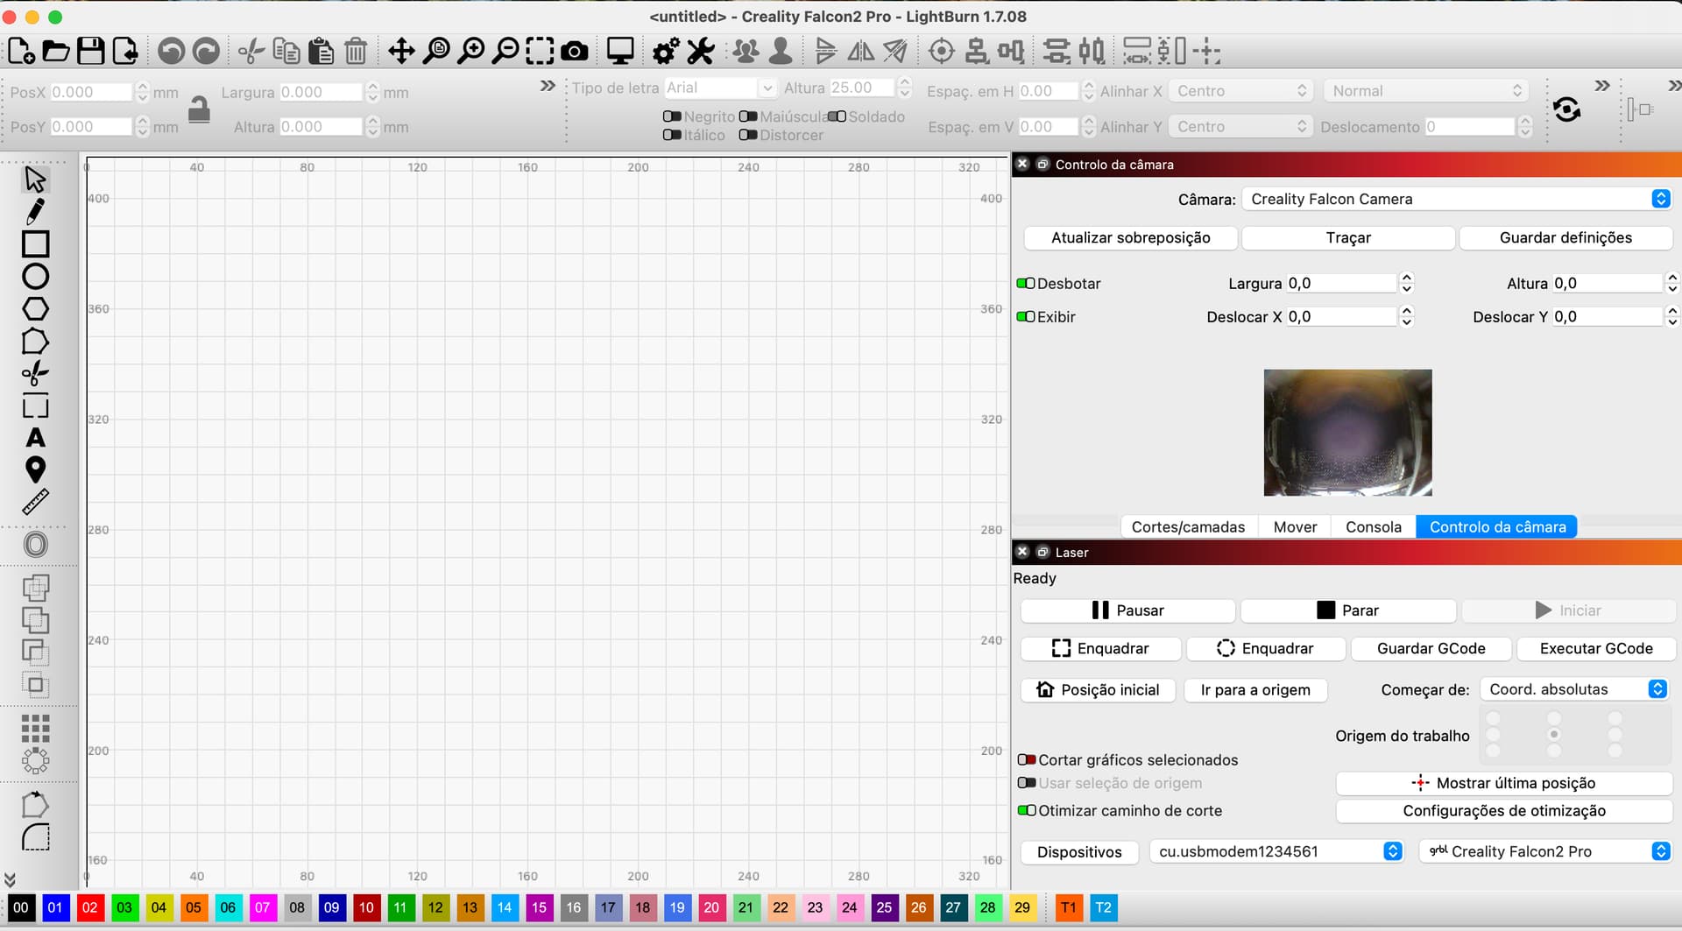Switch to the Consola tab

1373,527
